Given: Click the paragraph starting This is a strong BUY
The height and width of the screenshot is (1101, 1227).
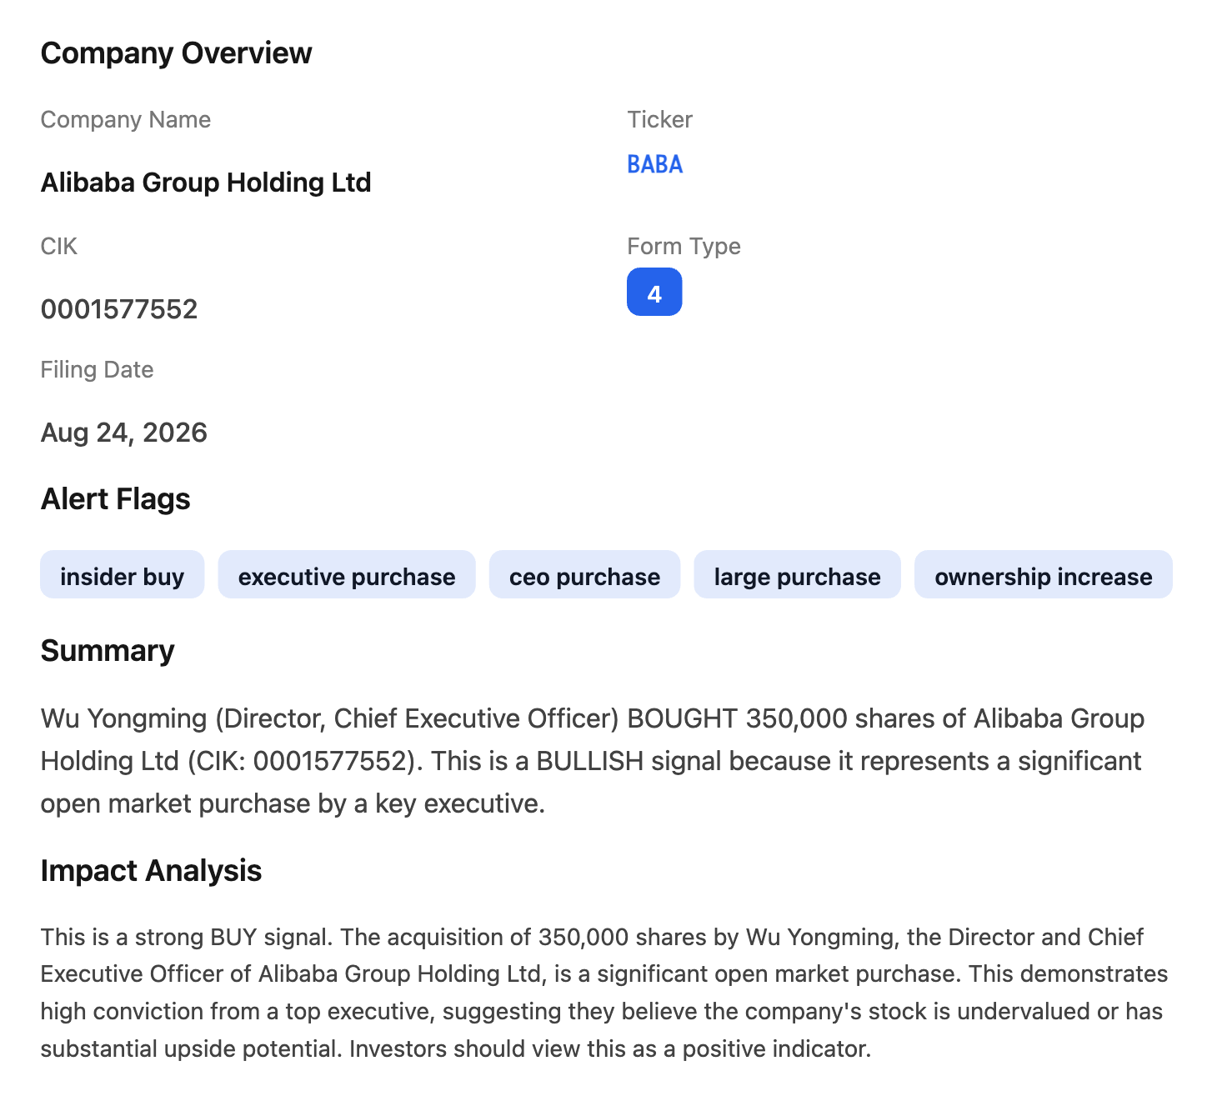Looking at the screenshot, I should tap(604, 993).
